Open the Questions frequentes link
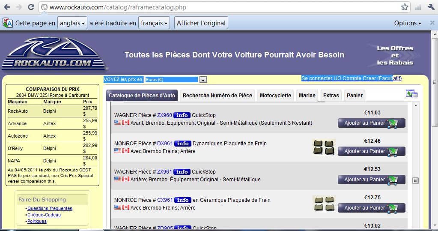The image size is (438, 231). (50, 208)
